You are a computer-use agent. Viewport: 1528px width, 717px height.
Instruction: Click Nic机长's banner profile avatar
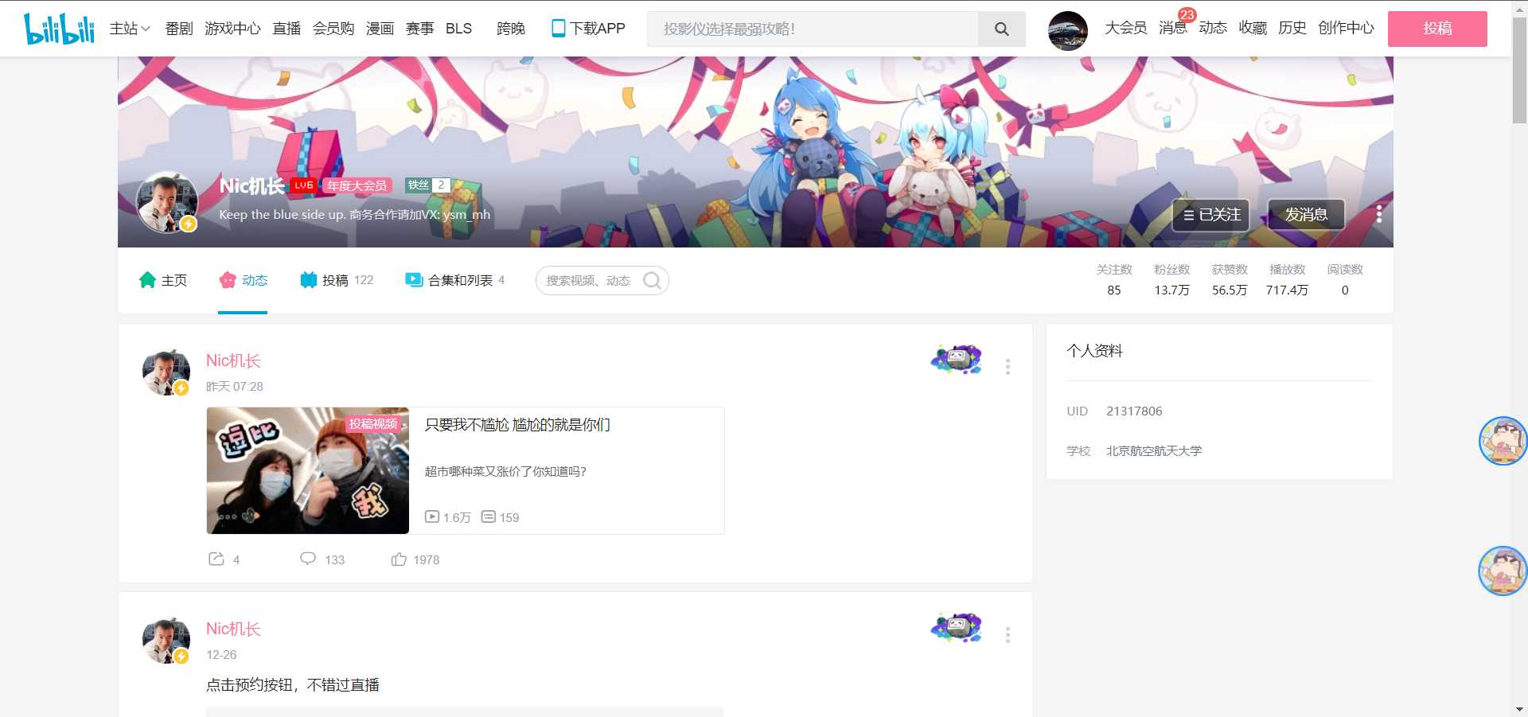coord(166,203)
